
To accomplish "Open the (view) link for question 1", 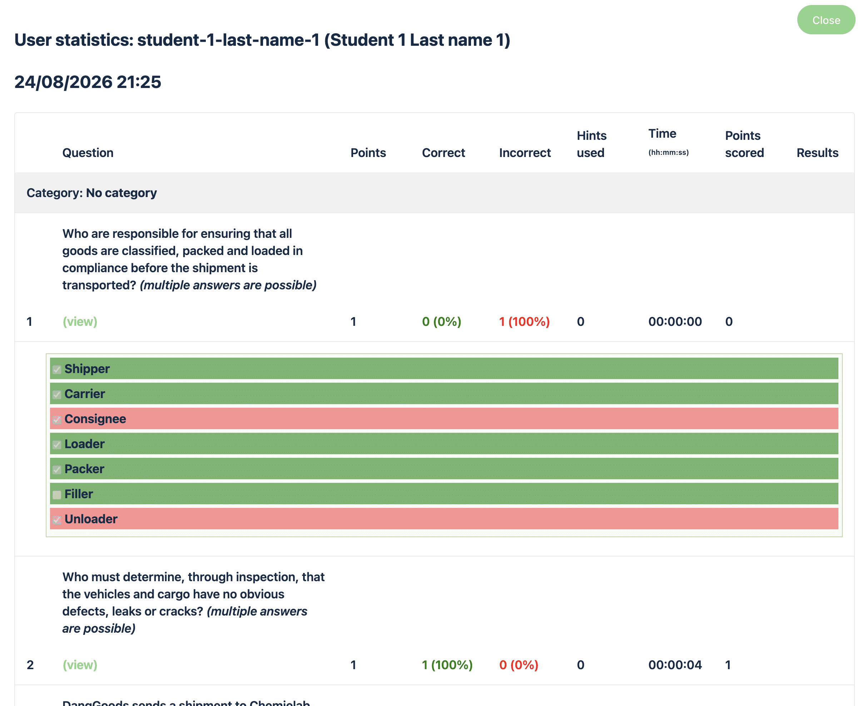I will [80, 322].
